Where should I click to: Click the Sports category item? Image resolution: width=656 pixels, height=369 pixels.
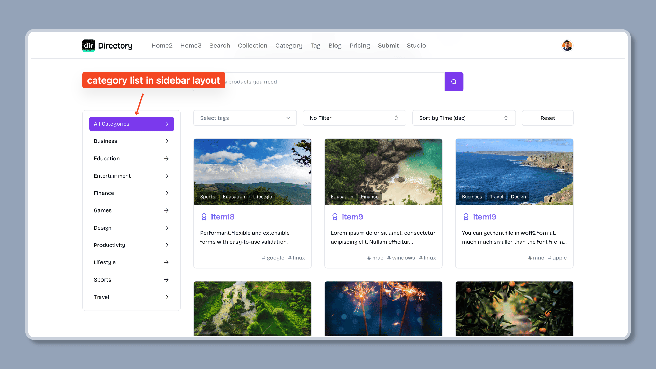click(131, 279)
